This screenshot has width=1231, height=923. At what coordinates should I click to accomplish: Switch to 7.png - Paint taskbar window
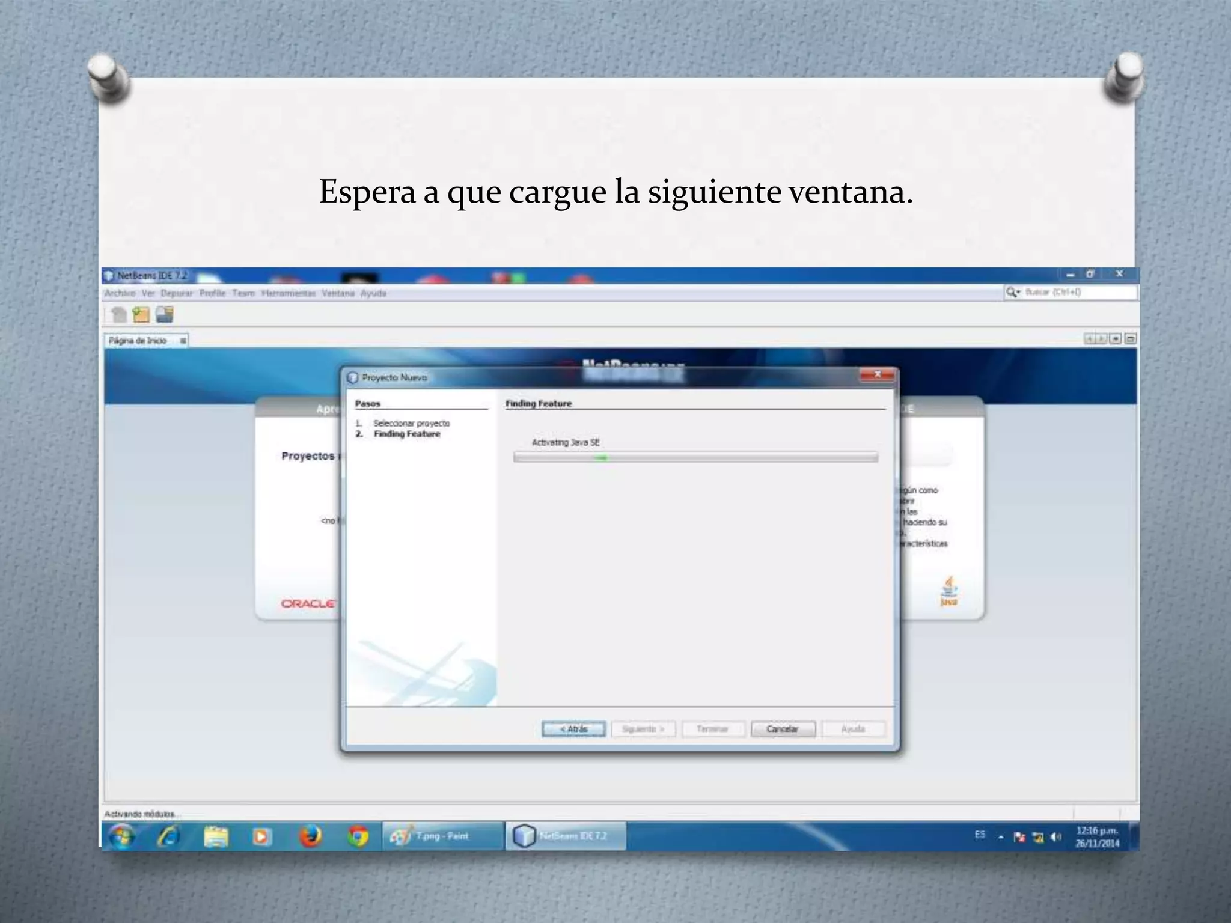[x=443, y=836]
